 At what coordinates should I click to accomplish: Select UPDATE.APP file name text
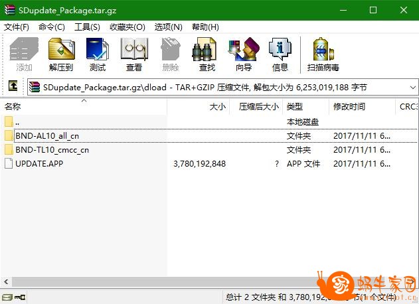coord(39,164)
